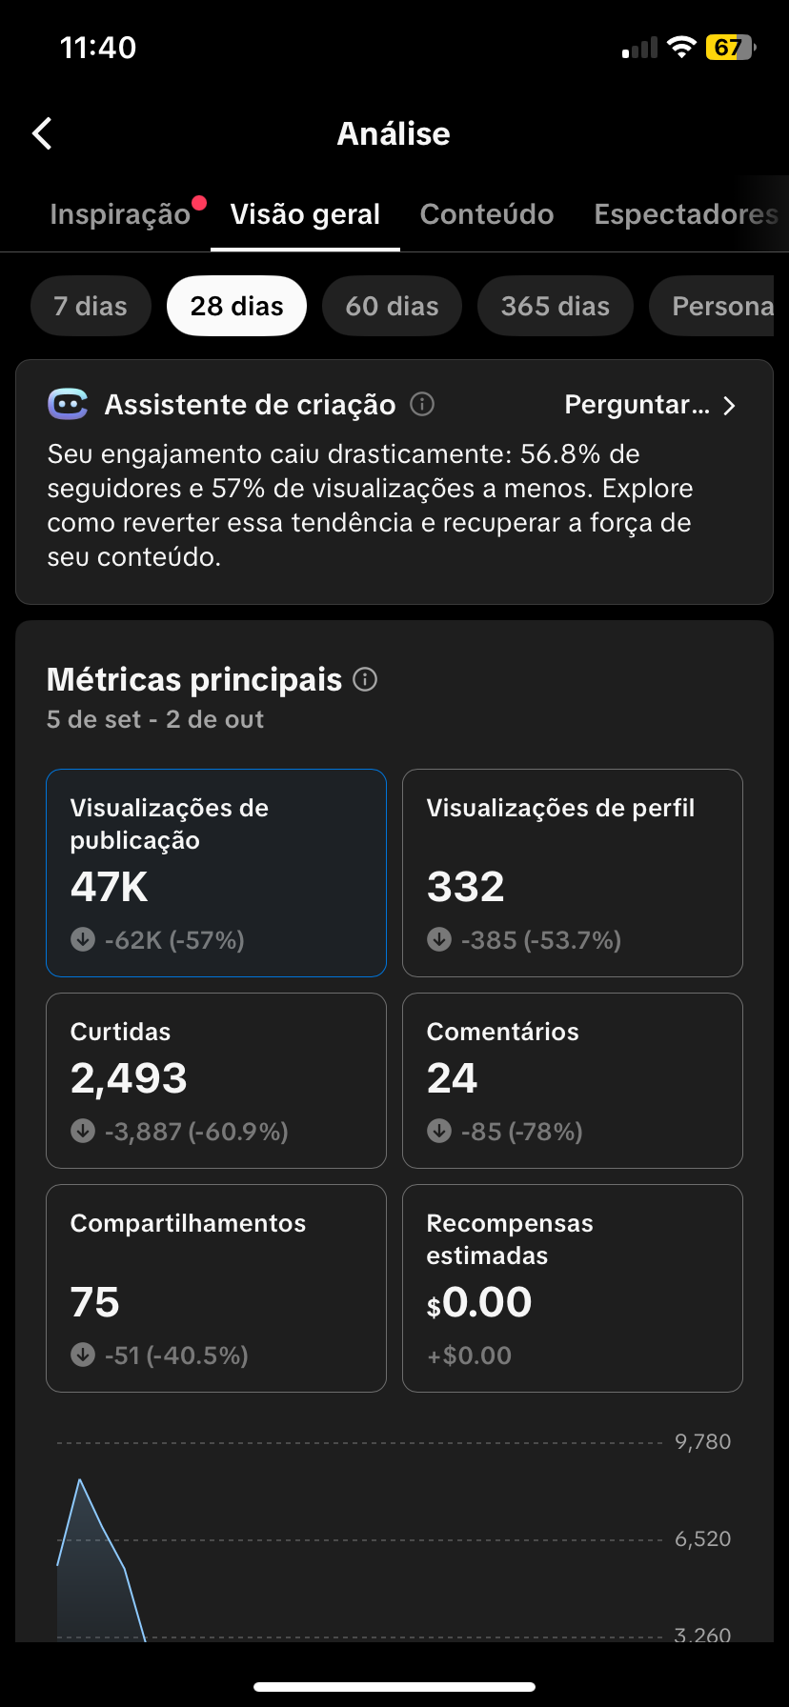This screenshot has height=1707, width=789.
Task: Open the Inspiração tab
Action: click(x=120, y=214)
